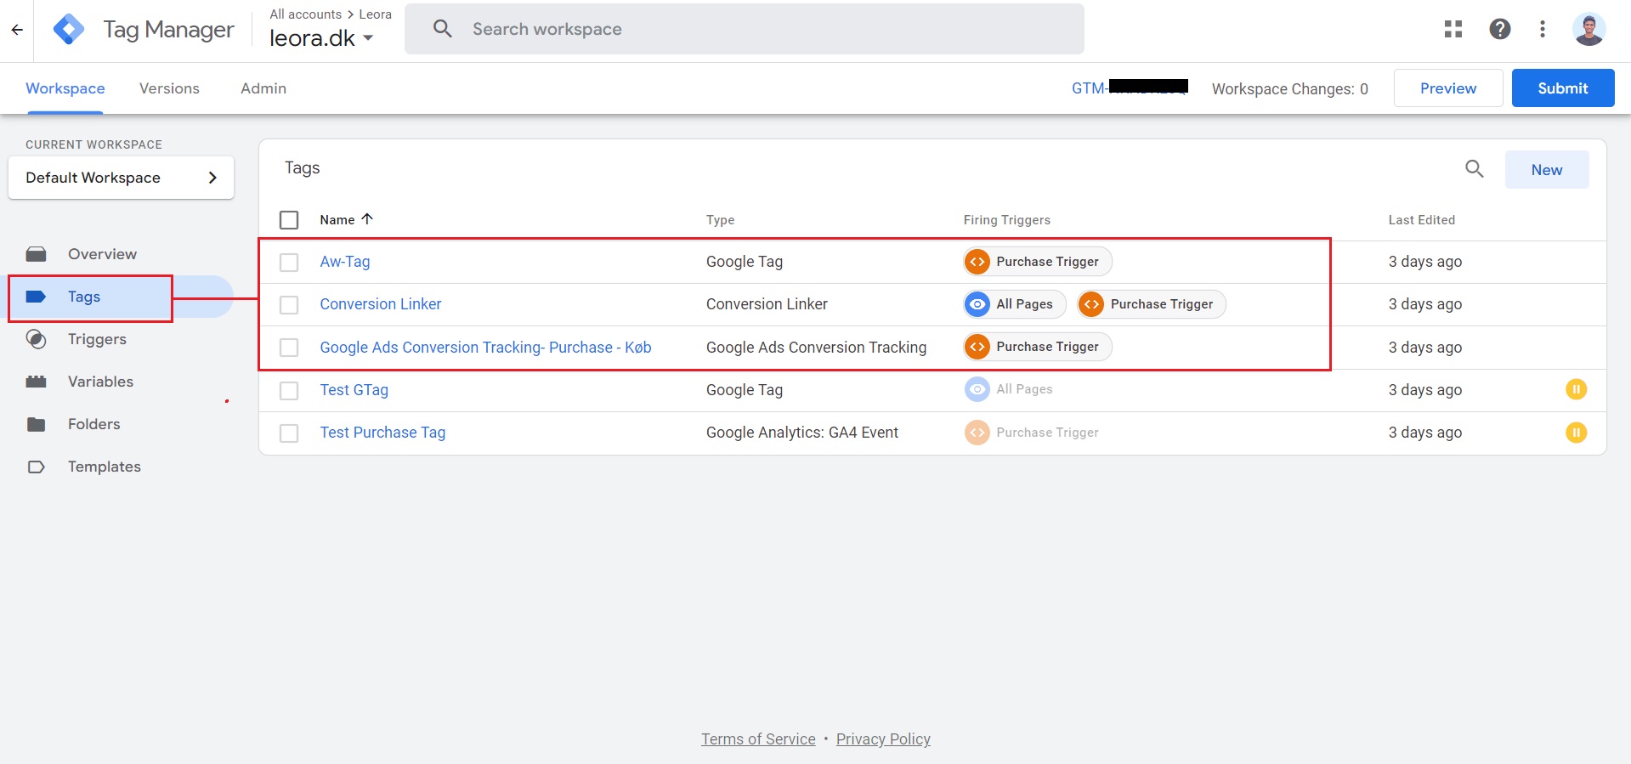Open the Aw-Tag tag link

(x=345, y=262)
